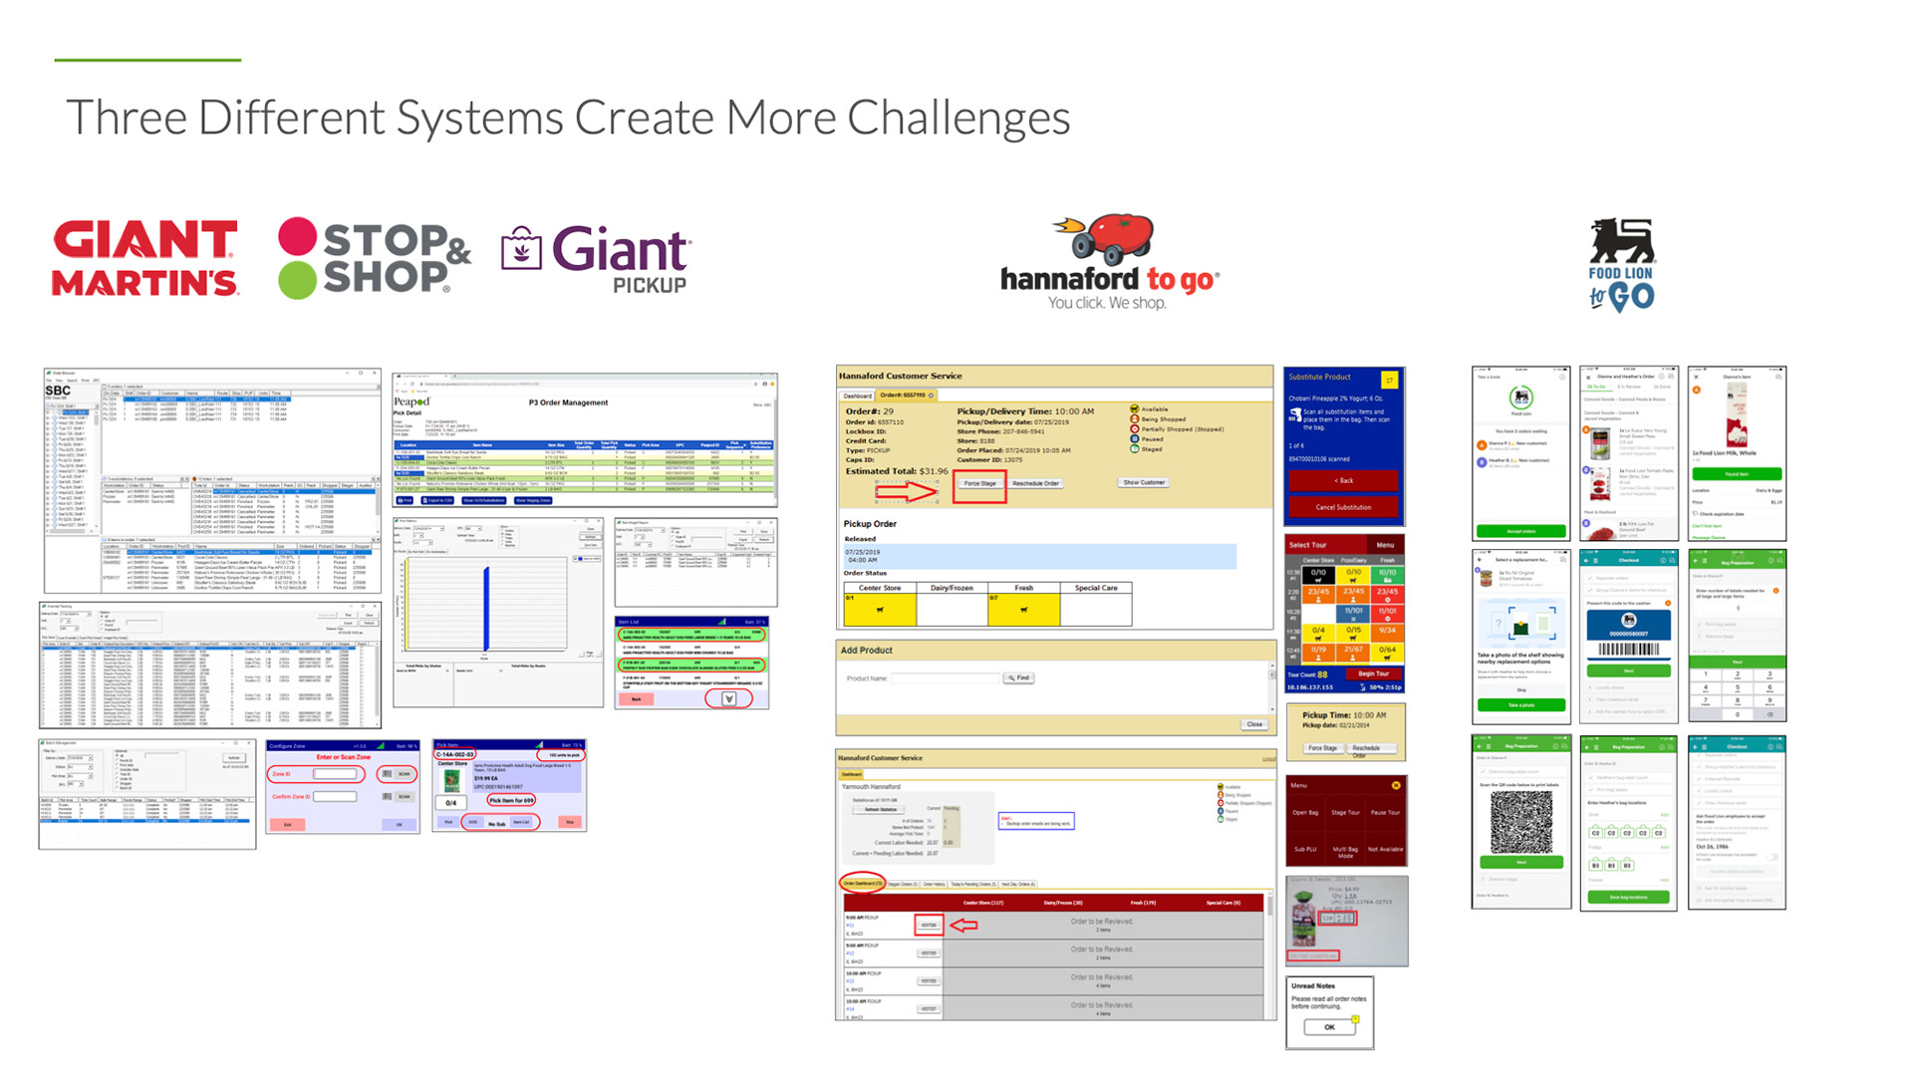Click Reschedule Order in the order 29 details

1036,483
